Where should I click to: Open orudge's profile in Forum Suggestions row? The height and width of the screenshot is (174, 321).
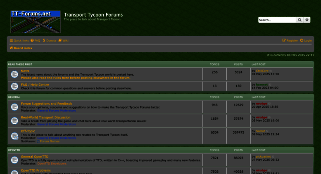[x=262, y=104]
